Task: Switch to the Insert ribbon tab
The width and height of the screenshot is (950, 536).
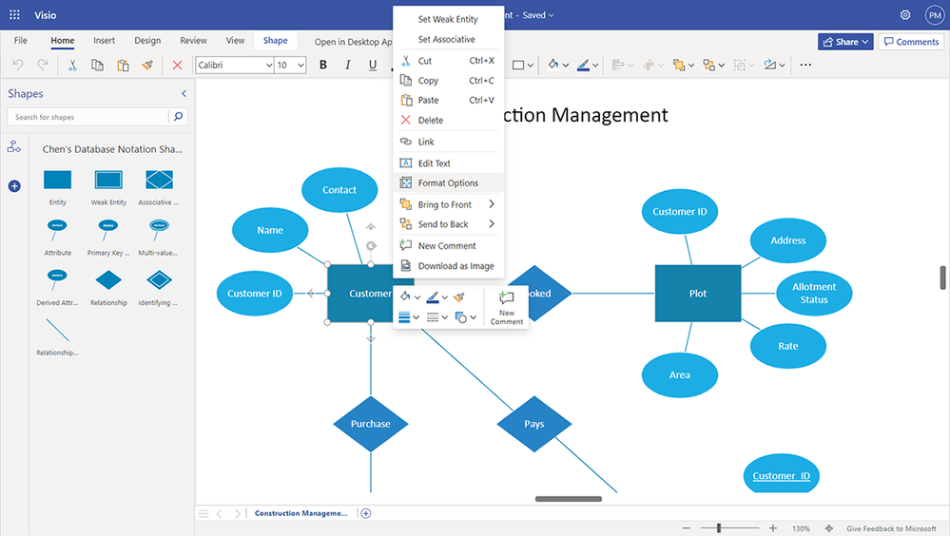Action: [x=105, y=41]
